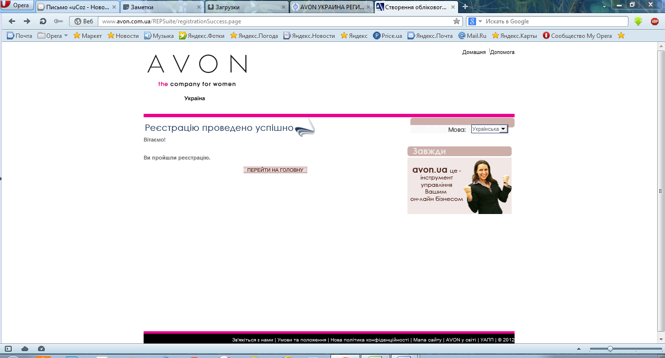Open AVON у світі footer link
The height and width of the screenshot is (358, 665).
pyautogui.click(x=460, y=340)
